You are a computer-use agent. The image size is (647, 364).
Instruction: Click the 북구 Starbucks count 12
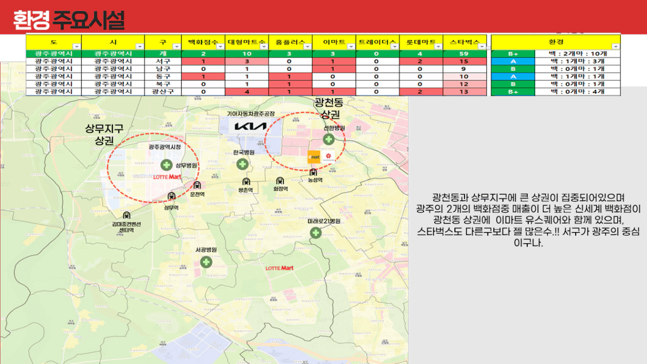click(464, 84)
